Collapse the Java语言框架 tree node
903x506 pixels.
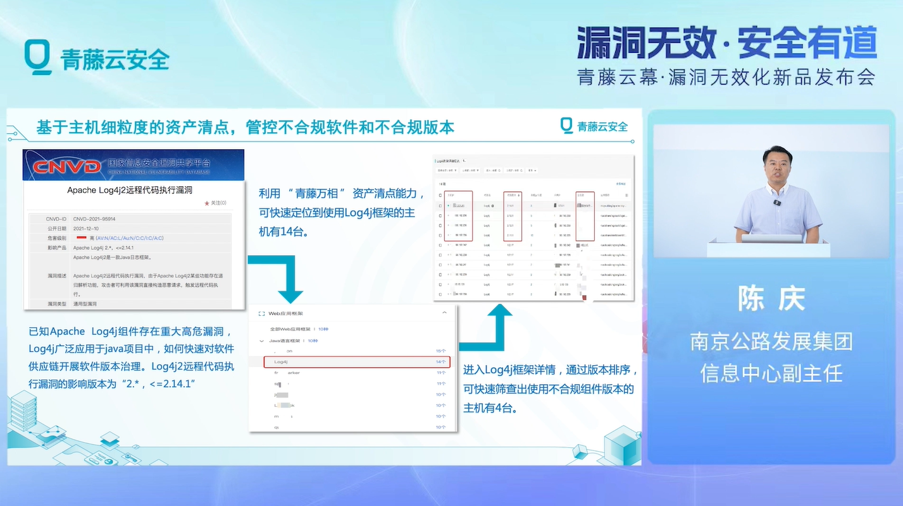261,341
